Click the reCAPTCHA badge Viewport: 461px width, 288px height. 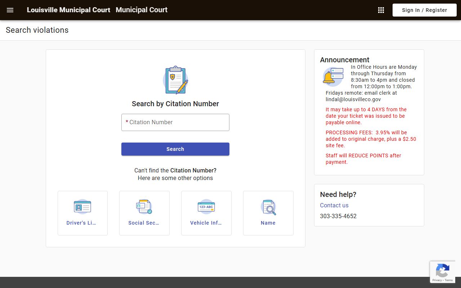[443, 272]
